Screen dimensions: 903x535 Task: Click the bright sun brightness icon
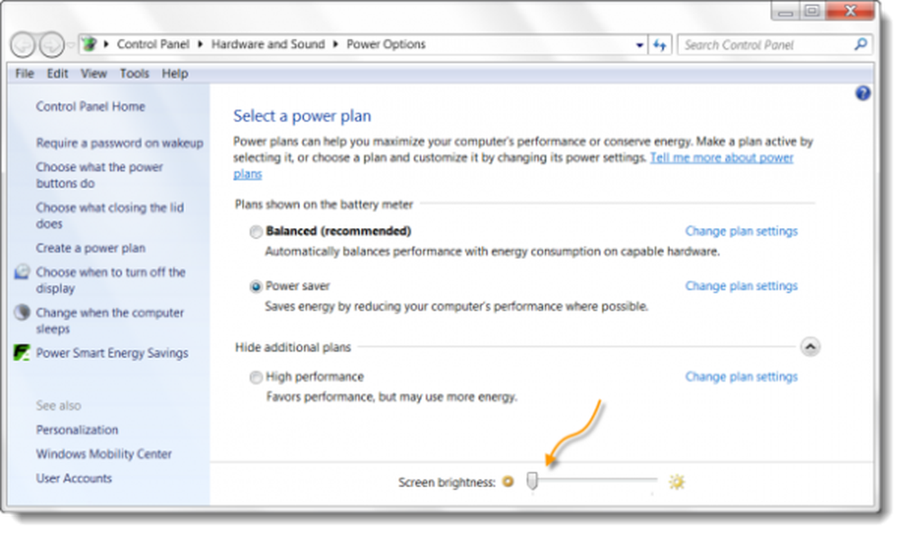(x=676, y=482)
